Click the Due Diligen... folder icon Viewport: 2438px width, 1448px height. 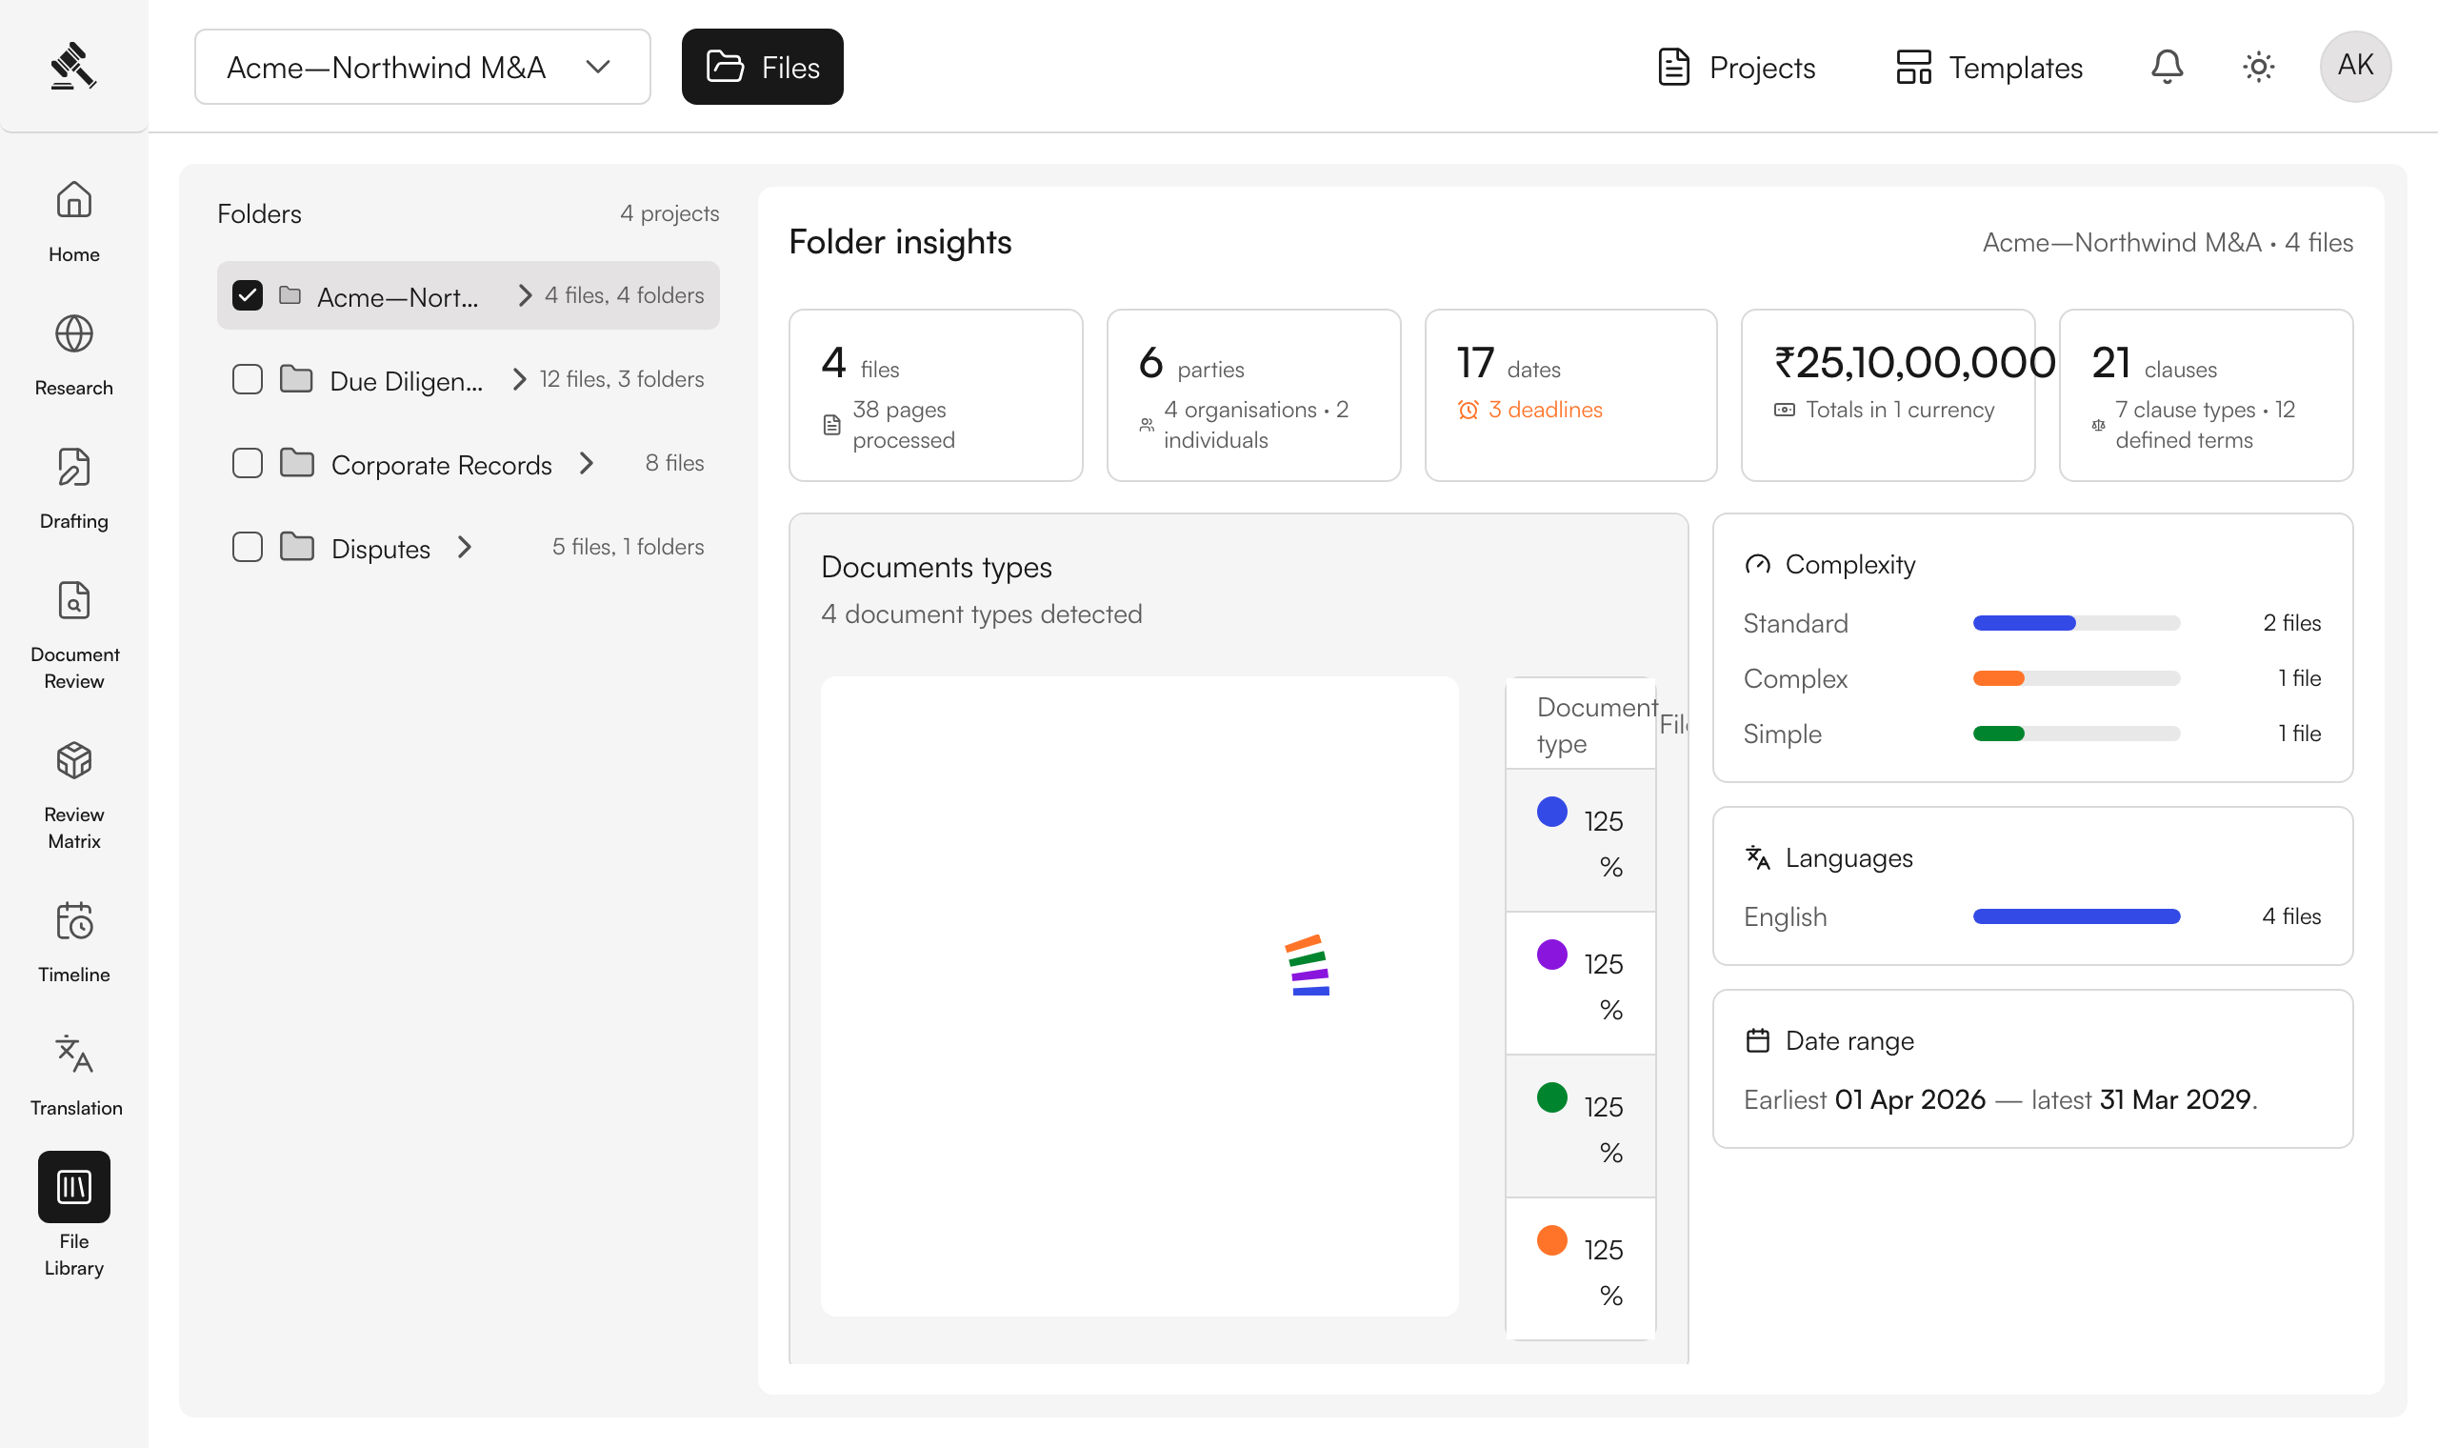(296, 378)
